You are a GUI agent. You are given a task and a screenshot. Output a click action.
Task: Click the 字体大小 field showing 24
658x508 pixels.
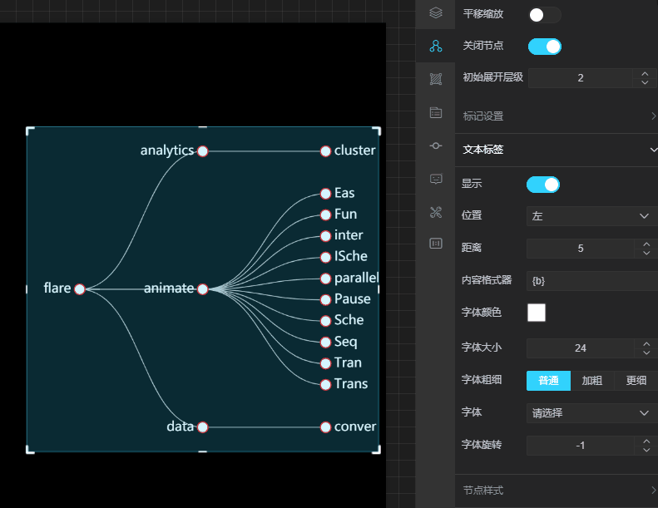pyautogui.click(x=581, y=348)
